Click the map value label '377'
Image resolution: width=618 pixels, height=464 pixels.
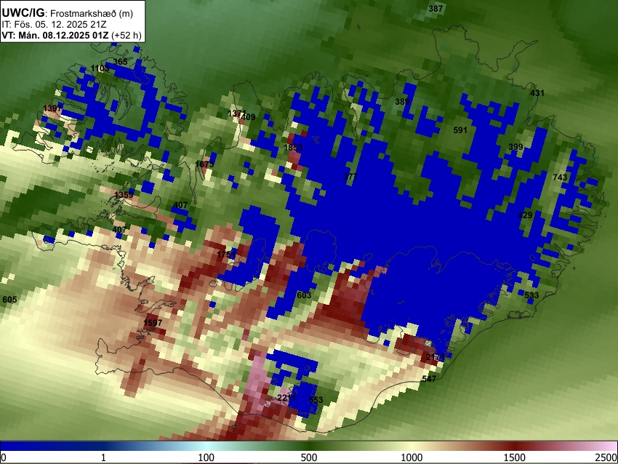tap(350, 177)
